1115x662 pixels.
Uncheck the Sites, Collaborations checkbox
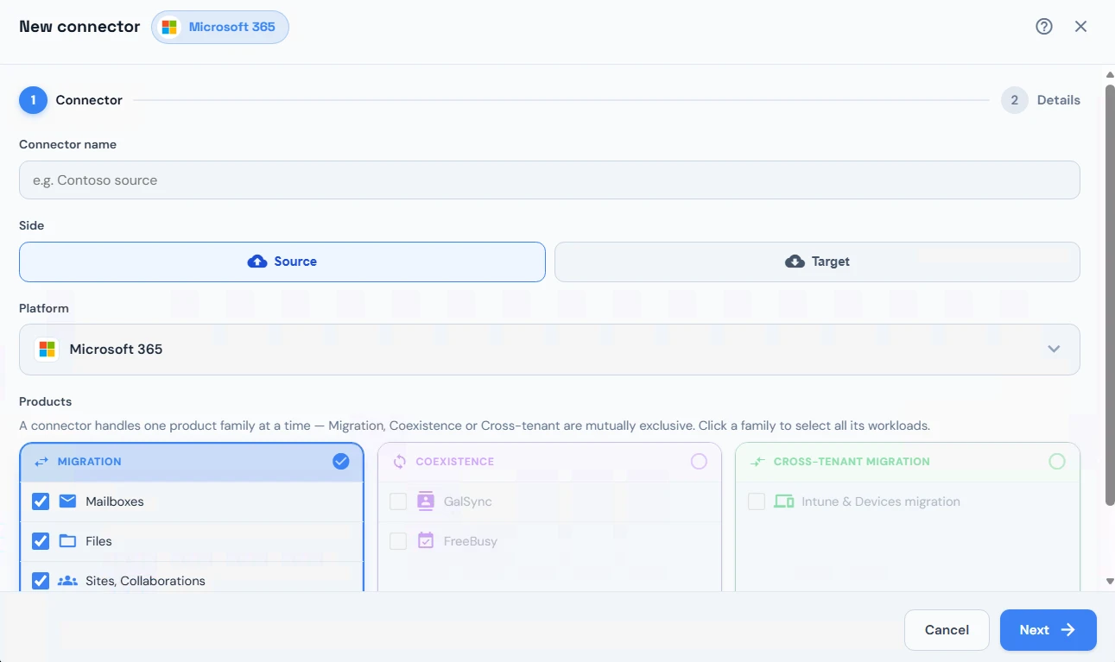[x=41, y=581]
